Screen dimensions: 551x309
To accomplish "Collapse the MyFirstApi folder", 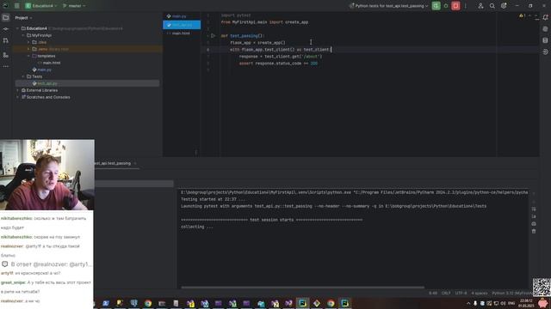I will pyautogui.click(x=23, y=35).
